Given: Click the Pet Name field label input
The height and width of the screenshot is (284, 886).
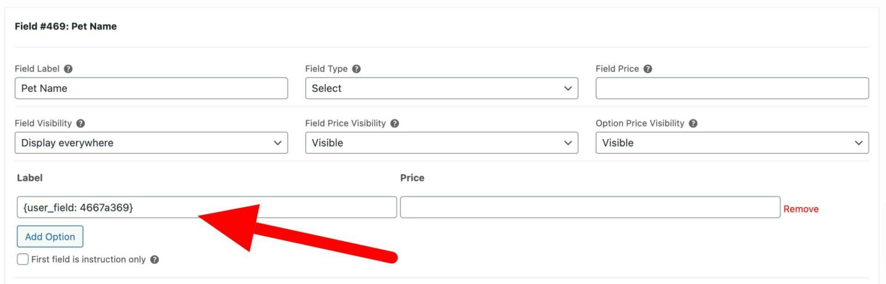Looking at the screenshot, I should 151,88.
